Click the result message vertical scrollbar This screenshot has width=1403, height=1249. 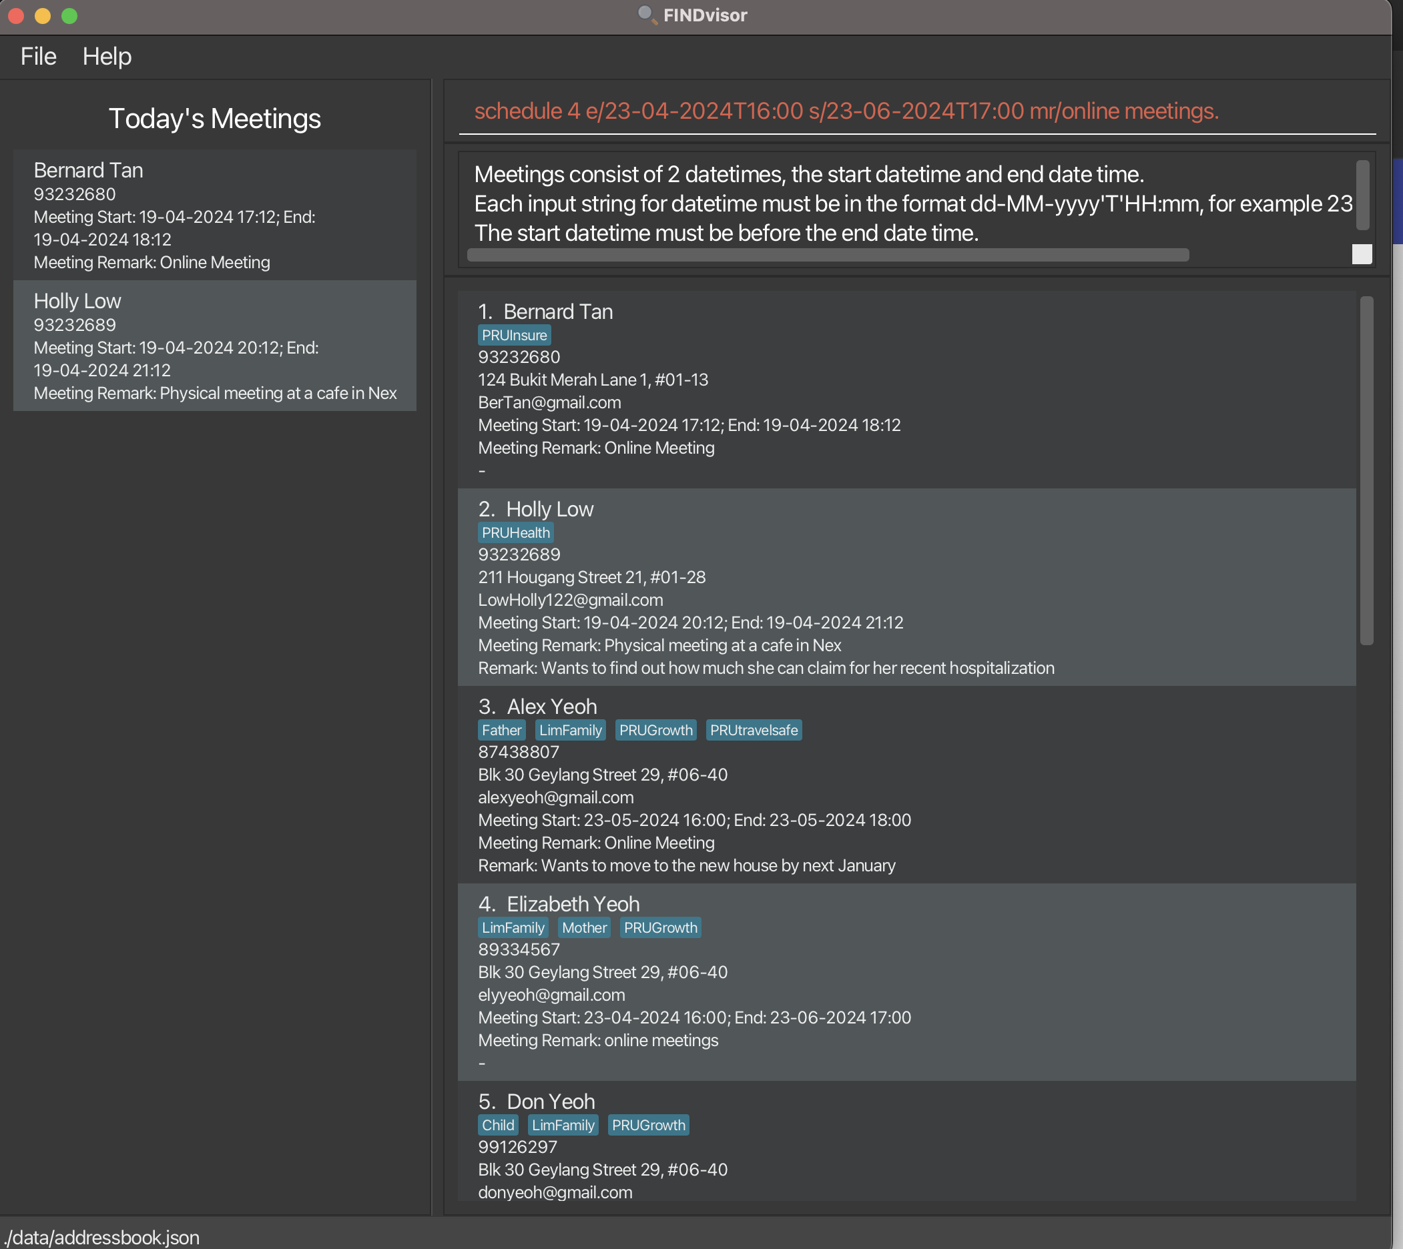1362,195
